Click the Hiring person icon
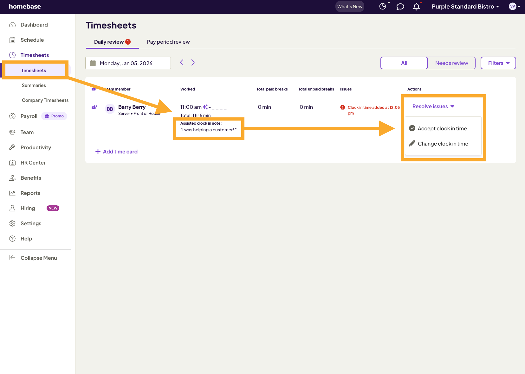 point(12,208)
